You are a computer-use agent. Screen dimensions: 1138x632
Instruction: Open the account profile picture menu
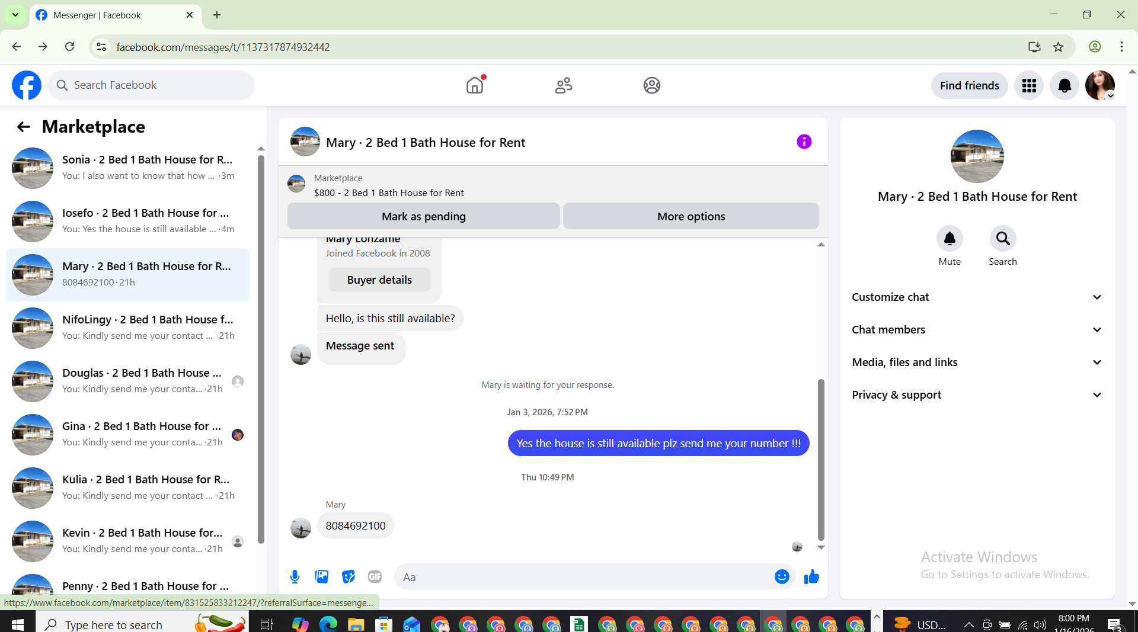[1100, 85]
